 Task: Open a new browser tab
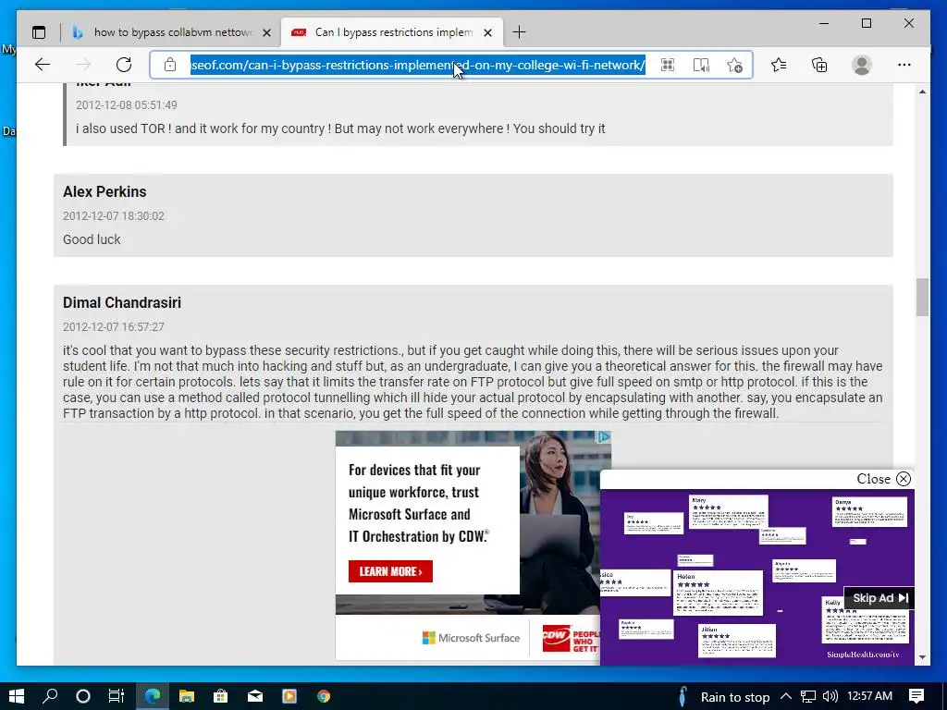pos(519,32)
